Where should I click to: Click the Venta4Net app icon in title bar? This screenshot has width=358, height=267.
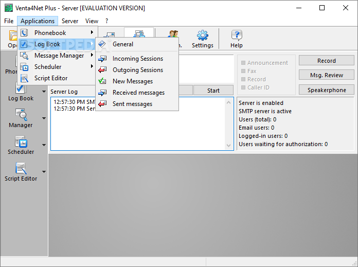[9, 8]
